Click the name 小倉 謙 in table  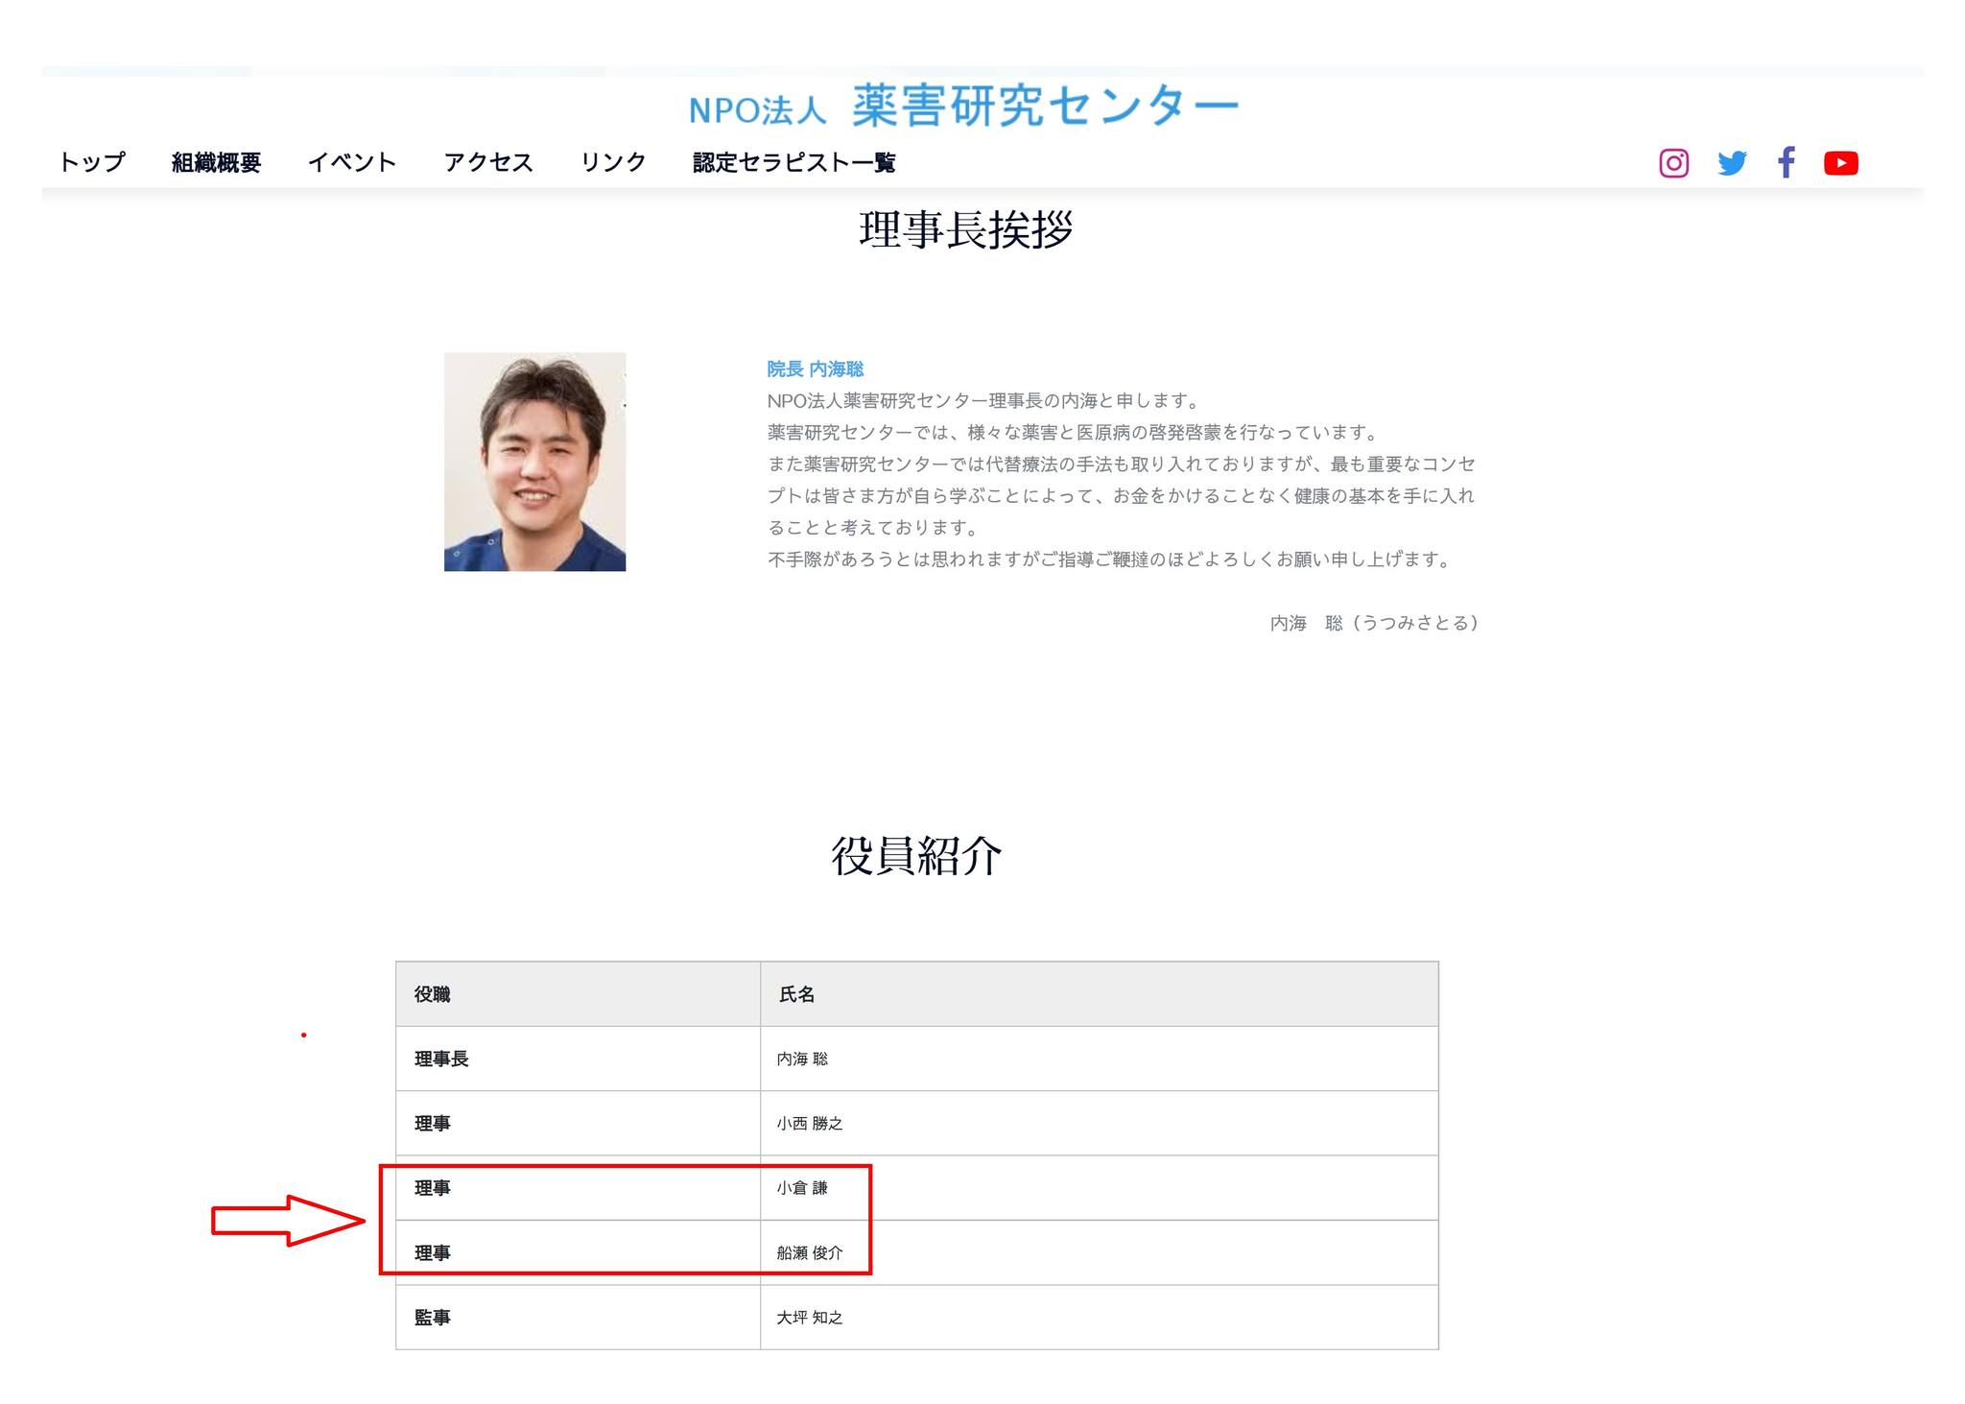pyautogui.click(x=802, y=1188)
